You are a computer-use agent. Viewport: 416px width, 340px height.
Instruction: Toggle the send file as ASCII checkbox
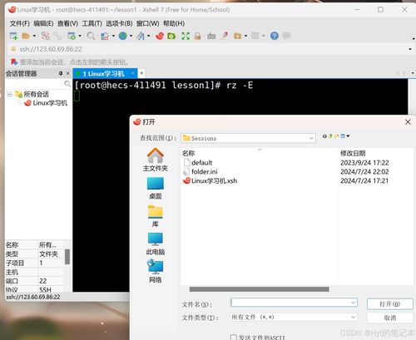[234, 338]
